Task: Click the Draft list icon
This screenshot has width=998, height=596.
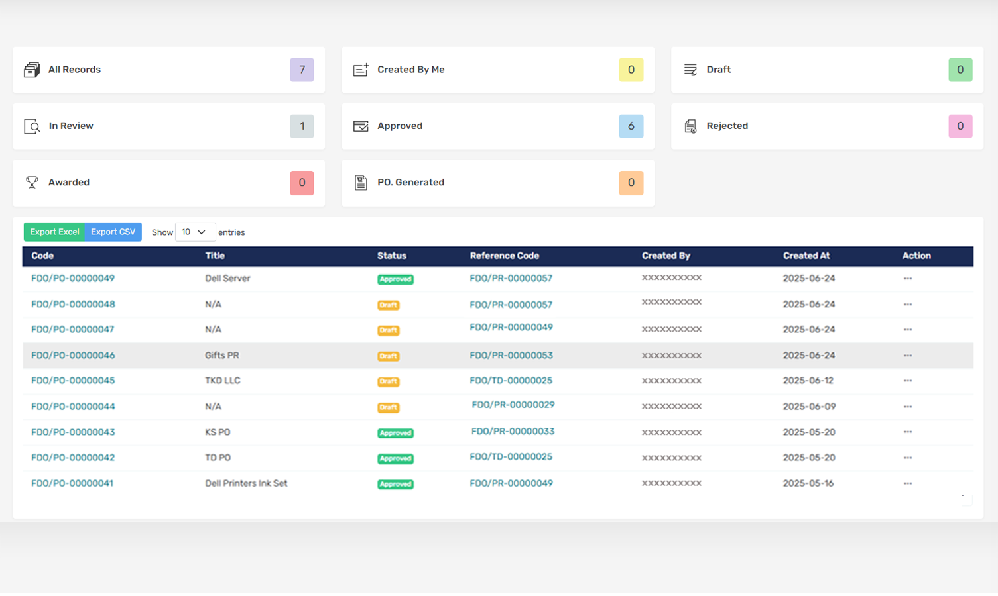Action: (x=690, y=70)
